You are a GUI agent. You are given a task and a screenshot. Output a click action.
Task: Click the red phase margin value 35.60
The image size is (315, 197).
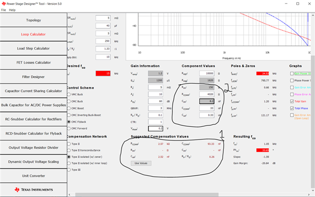point(262,150)
